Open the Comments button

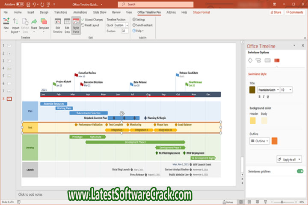point(295,12)
